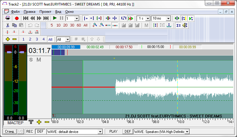This screenshot has height=137, width=237.
Task: Remove a track with yellow minus icon in toolbar
Action: coord(14,39)
